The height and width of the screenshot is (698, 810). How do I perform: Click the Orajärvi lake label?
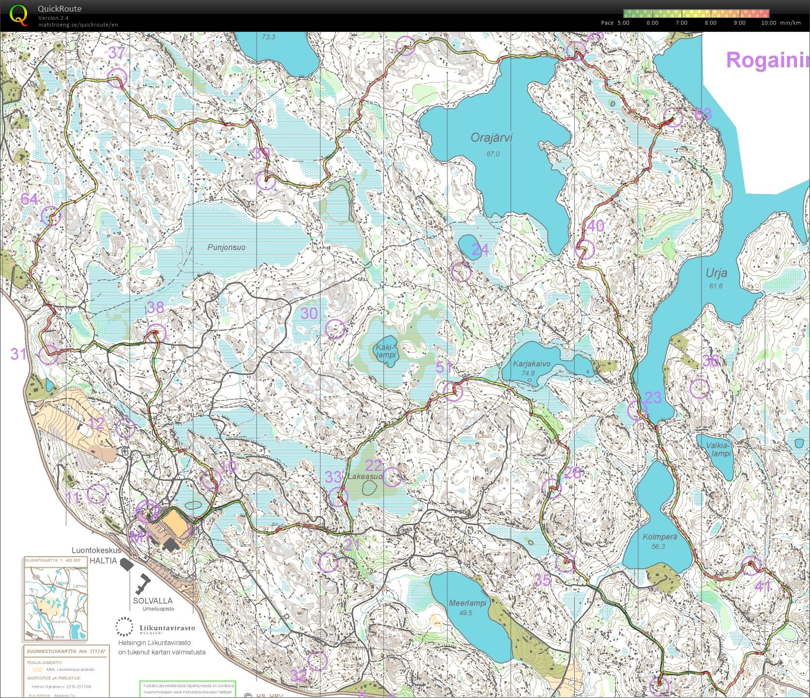point(491,138)
